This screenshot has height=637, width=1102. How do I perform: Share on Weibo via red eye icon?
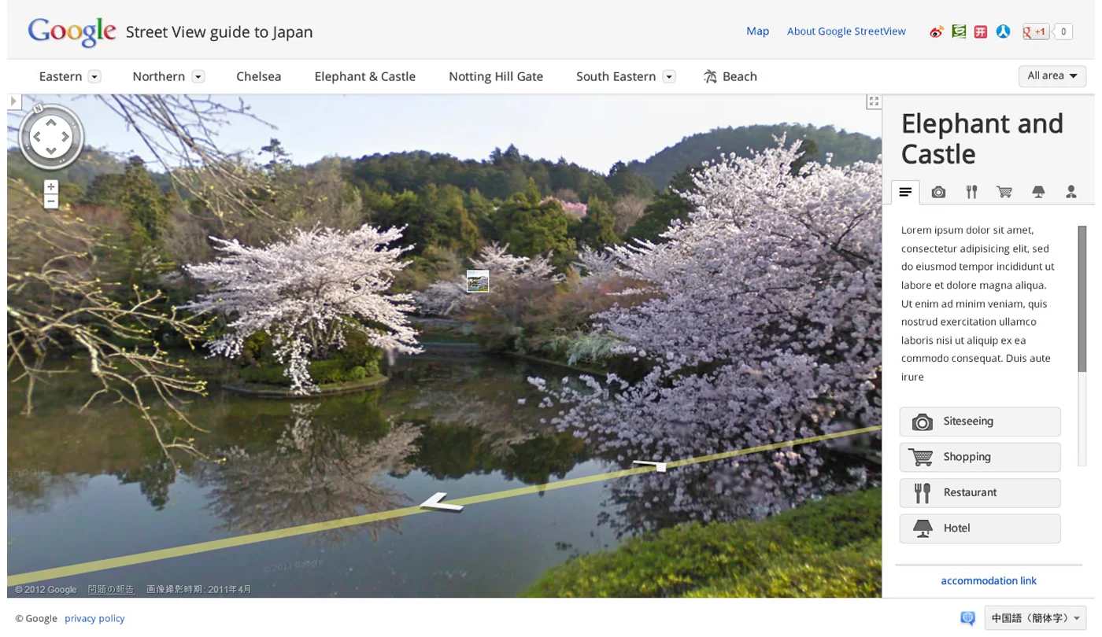[x=936, y=32]
